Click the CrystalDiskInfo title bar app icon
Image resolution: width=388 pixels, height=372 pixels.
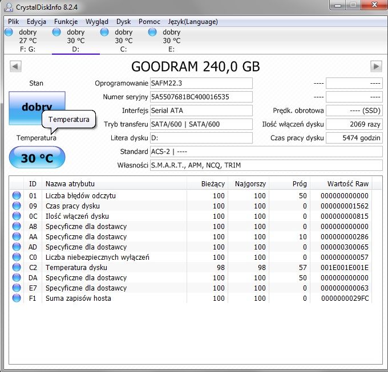[x=9, y=7]
